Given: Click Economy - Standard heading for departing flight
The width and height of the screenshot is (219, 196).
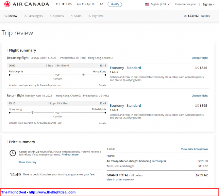Looking at the screenshot, I should [x=125, y=68].
